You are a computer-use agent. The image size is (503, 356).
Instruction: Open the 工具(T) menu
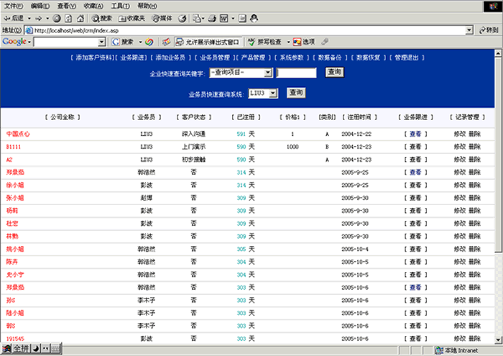tap(120, 6)
